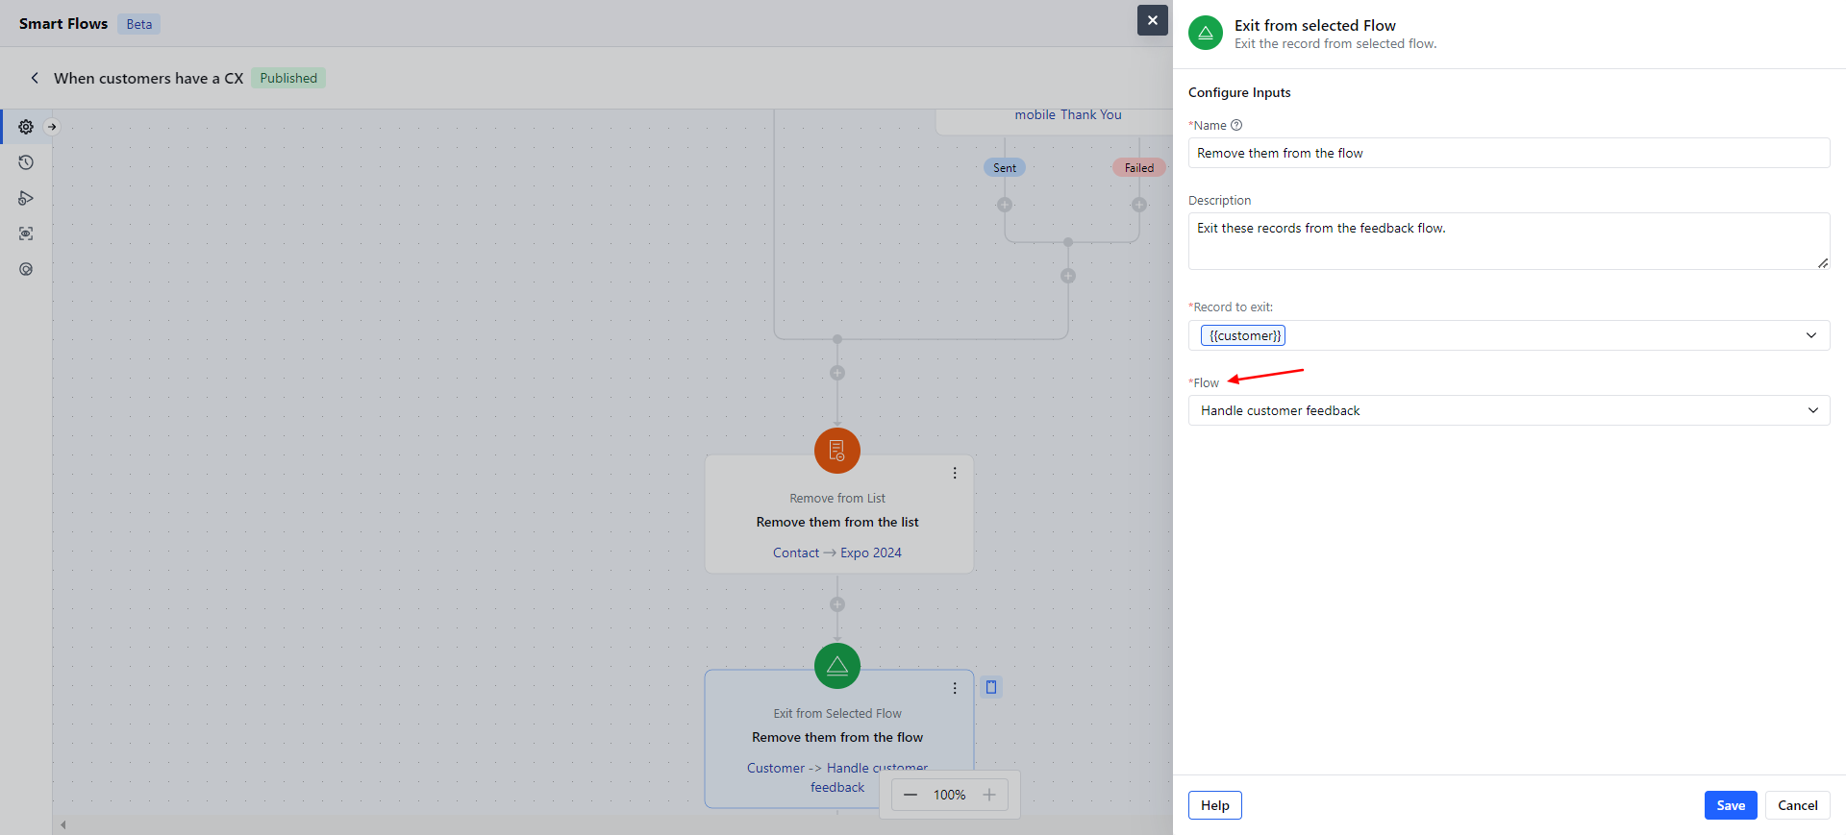Click the Description resize handle
Image resolution: width=1846 pixels, height=835 pixels.
(1823, 263)
